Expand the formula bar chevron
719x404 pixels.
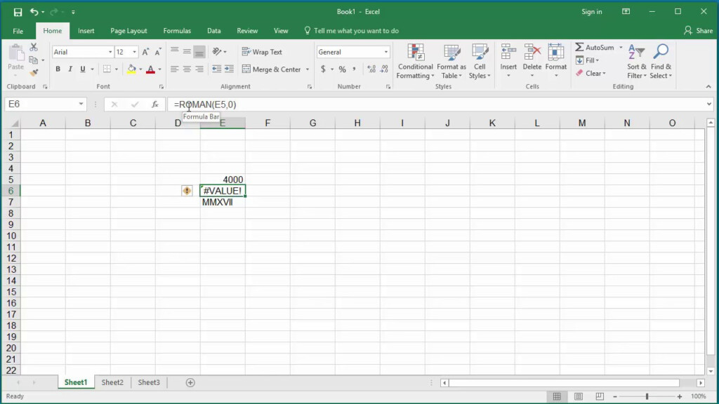709,105
